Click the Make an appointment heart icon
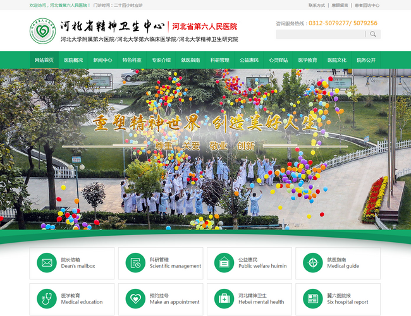 (x=135, y=298)
